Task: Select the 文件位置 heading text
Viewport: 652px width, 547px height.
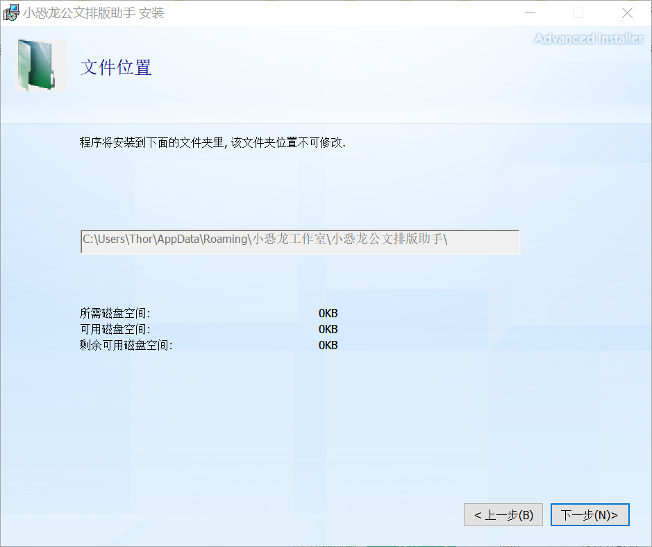Action: pos(116,67)
